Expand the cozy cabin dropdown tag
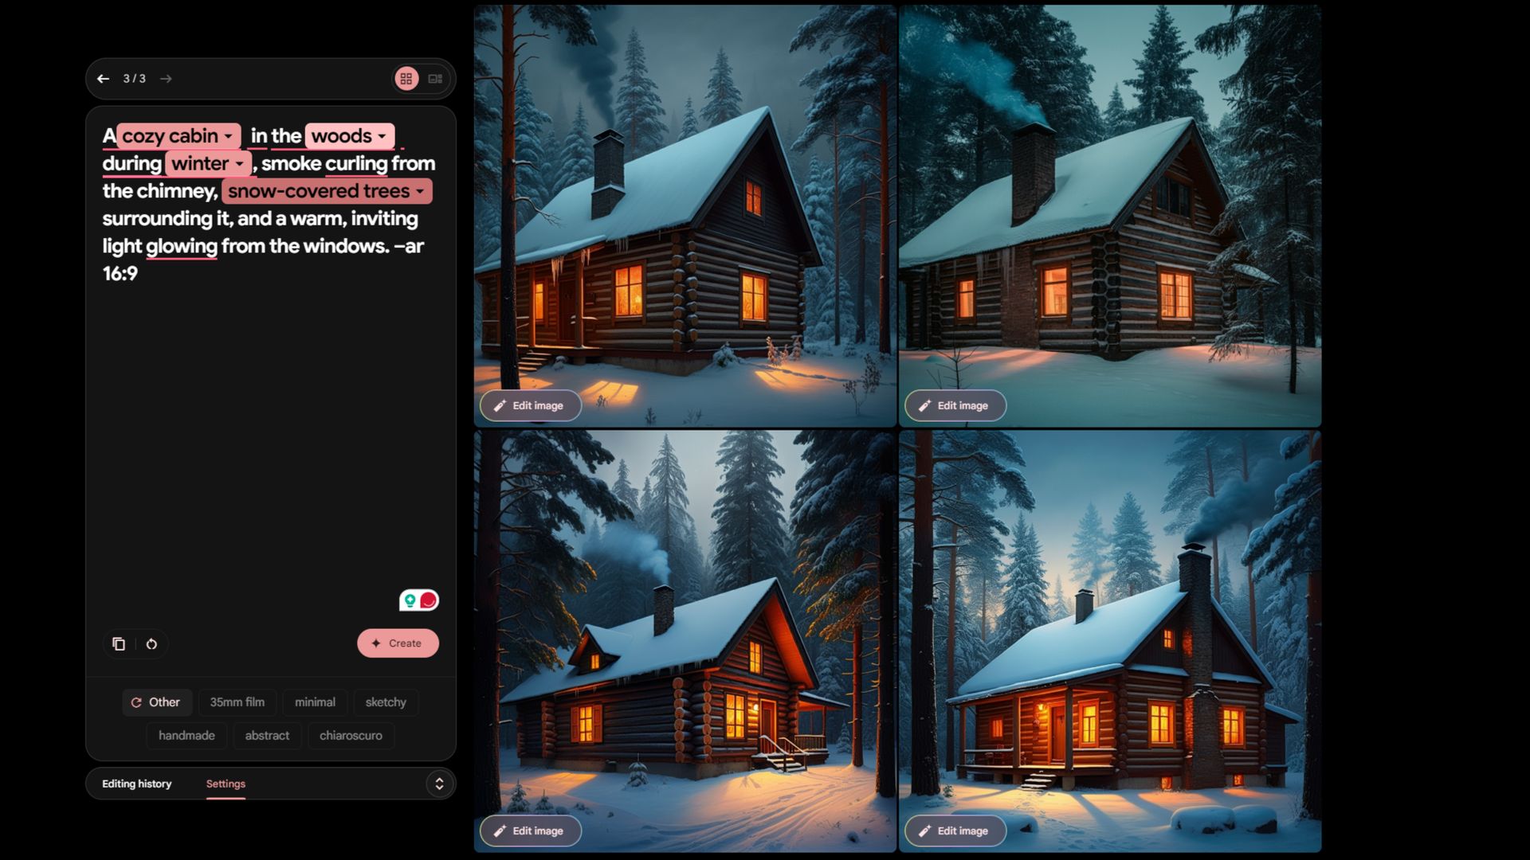The width and height of the screenshot is (1530, 860). 230,135
